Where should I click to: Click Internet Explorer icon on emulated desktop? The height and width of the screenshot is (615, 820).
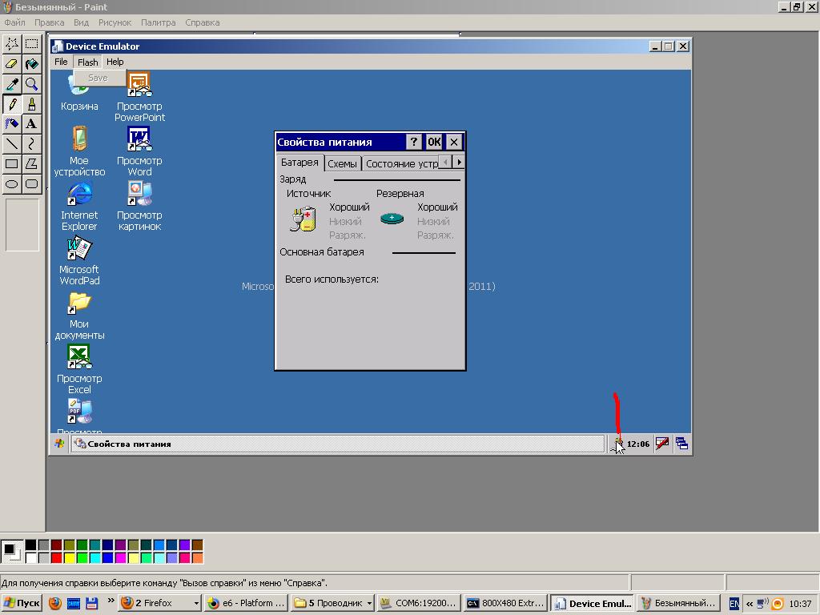(79, 194)
